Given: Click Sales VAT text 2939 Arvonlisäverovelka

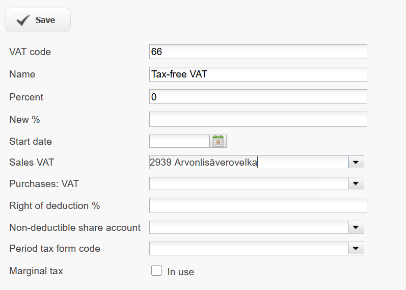Looking at the screenshot, I should pos(203,162).
